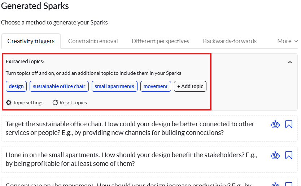The height and width of the screenshot is (186, 301).
Task: Click the Reset topics circular arrow icon
Action: [55, 103]
